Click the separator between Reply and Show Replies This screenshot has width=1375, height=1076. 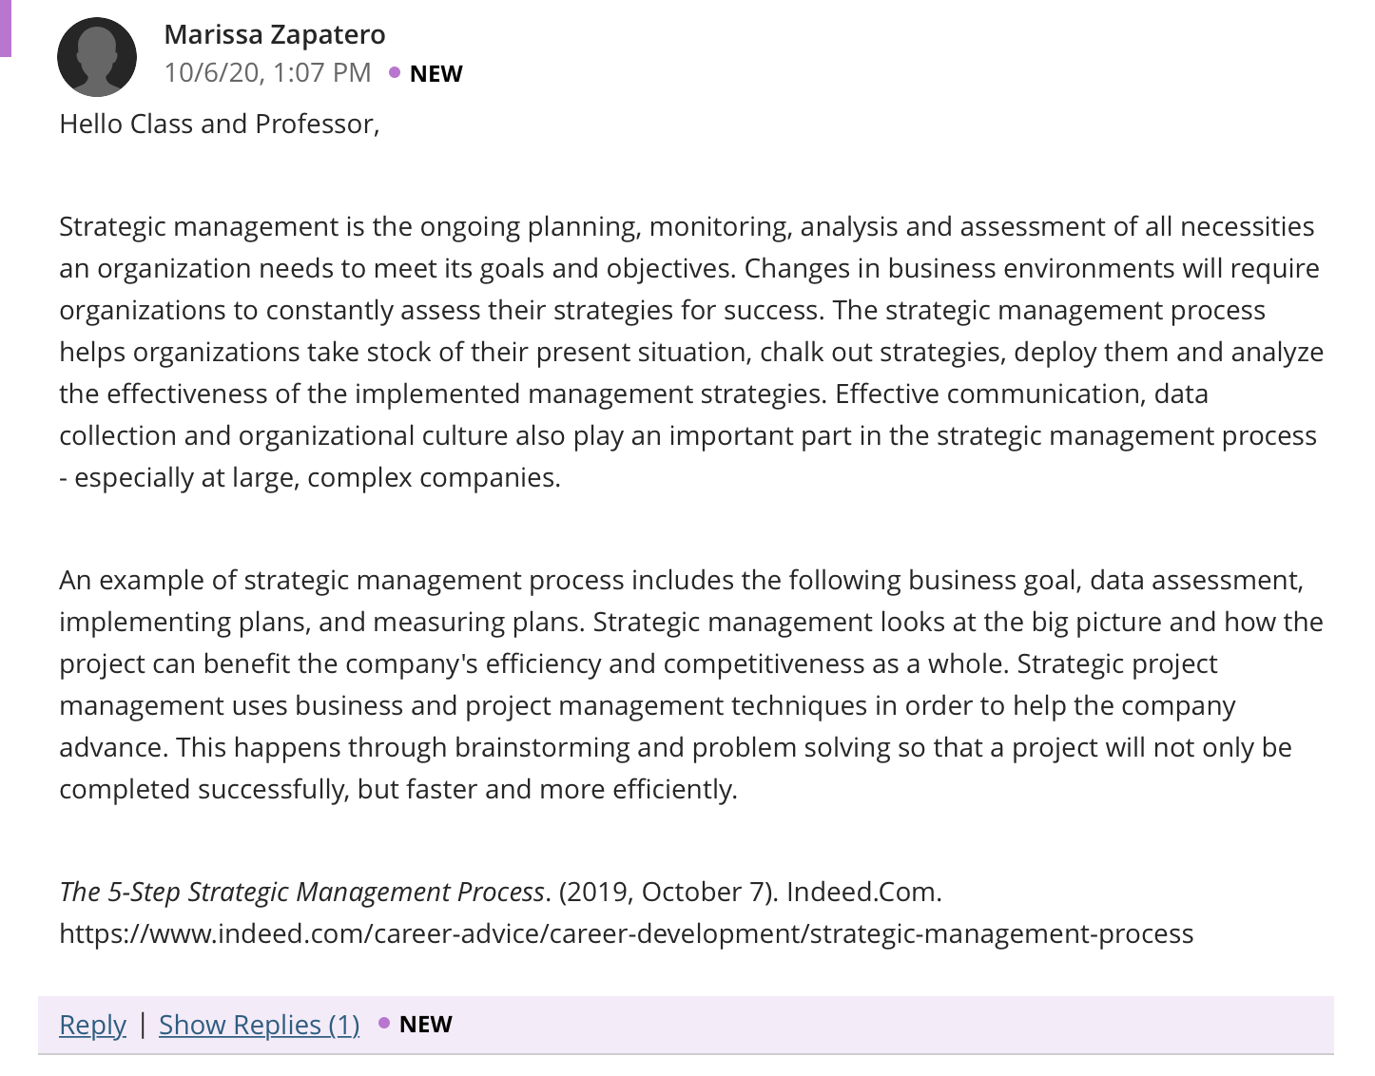143,1024
